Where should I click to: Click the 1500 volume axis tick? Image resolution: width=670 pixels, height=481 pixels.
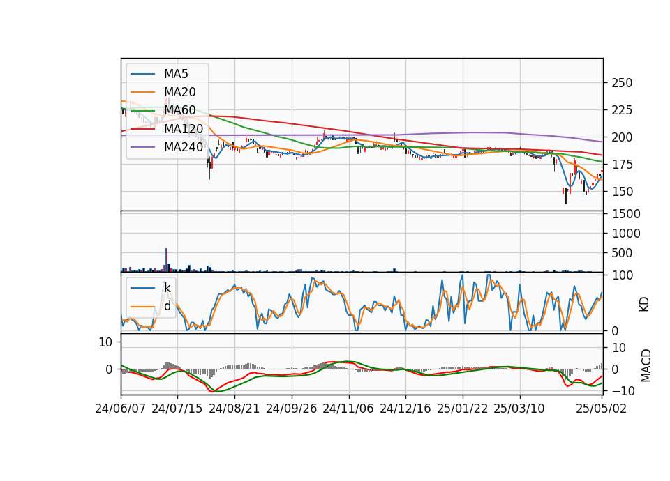pyautogui.click(x=626, y=214)
